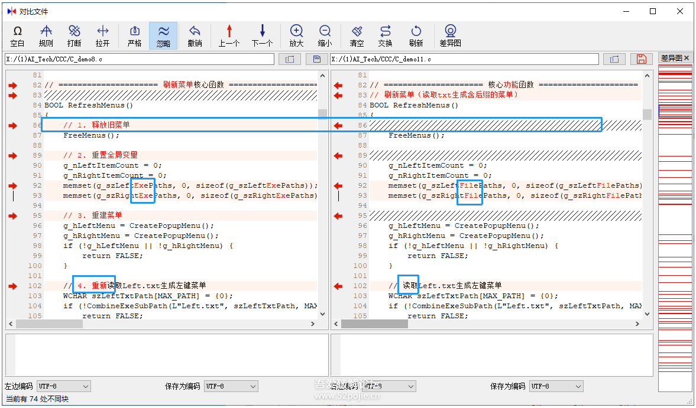Image resolution: width=696 pixels, height=408 pixels.
Task: Refresh the comparison with 刷新
Action: [417, 34]
